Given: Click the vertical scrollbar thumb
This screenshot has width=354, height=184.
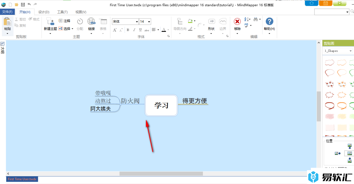Looking at the screenshot, I should [319, 106].
